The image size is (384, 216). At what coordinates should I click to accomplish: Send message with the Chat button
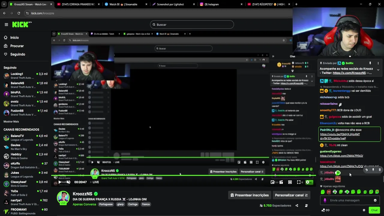[374, 210]
